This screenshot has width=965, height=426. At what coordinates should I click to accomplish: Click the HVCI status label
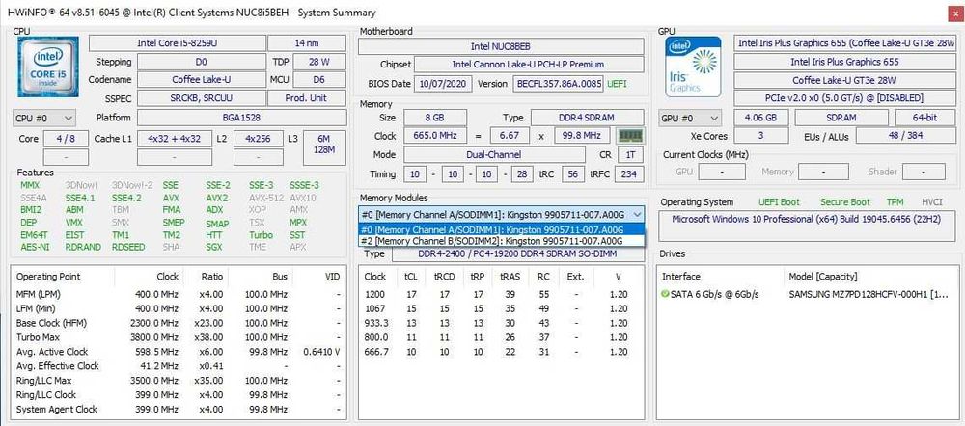coord(931,201)
